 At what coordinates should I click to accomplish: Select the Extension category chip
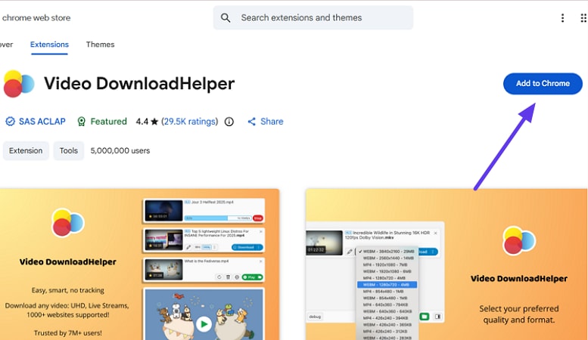pos(26,150)
